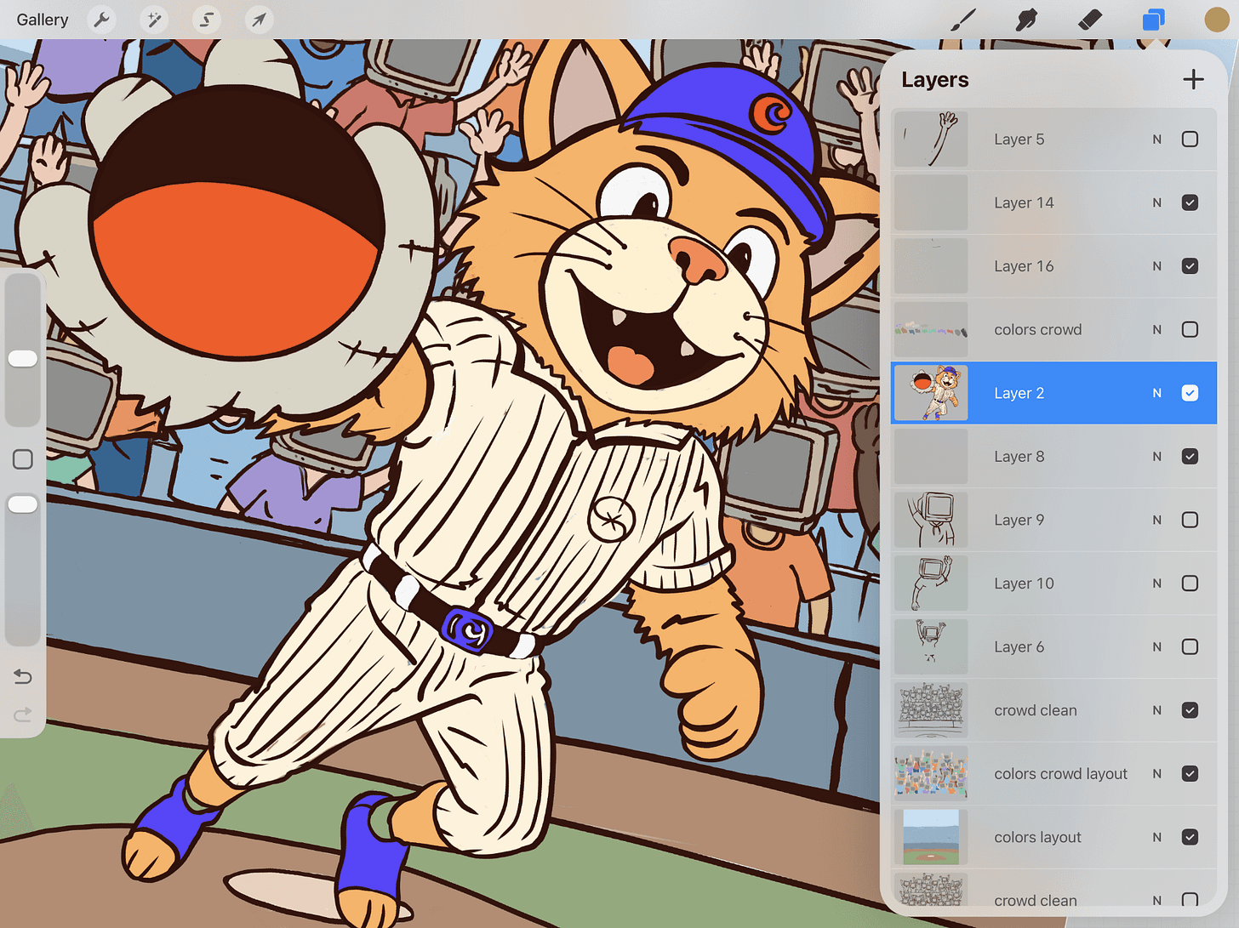The height and width of the screenshot is (928, 1239).
Task: Tap the Undo arrow
Action: click(23, 676)
